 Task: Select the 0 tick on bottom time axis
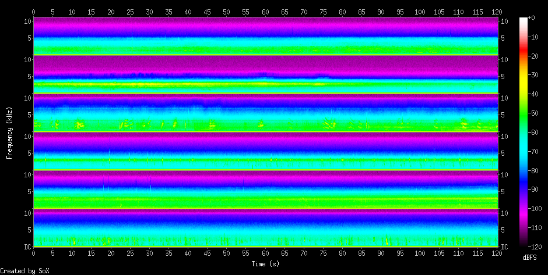[33, 254]
